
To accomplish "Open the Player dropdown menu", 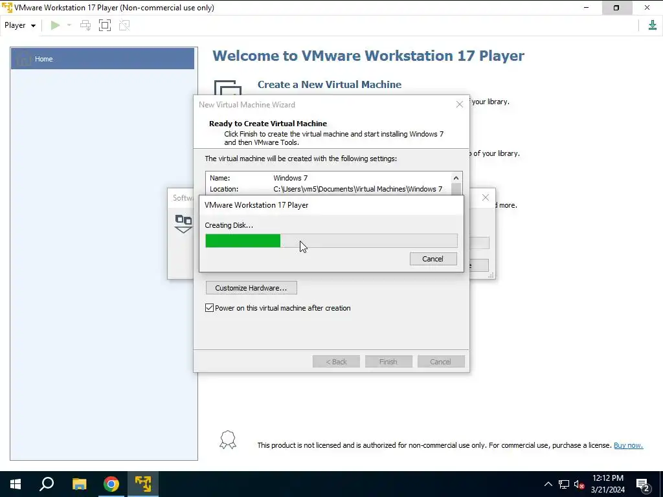I will (x=19, y=25).
